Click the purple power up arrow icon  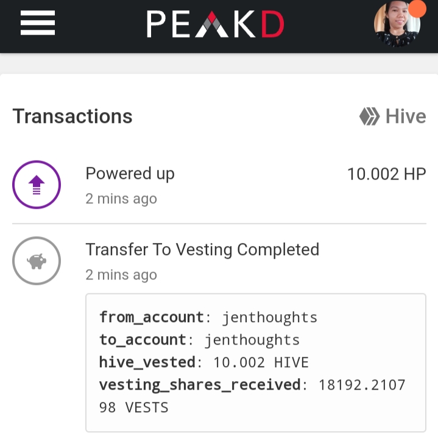click(37, 185)
